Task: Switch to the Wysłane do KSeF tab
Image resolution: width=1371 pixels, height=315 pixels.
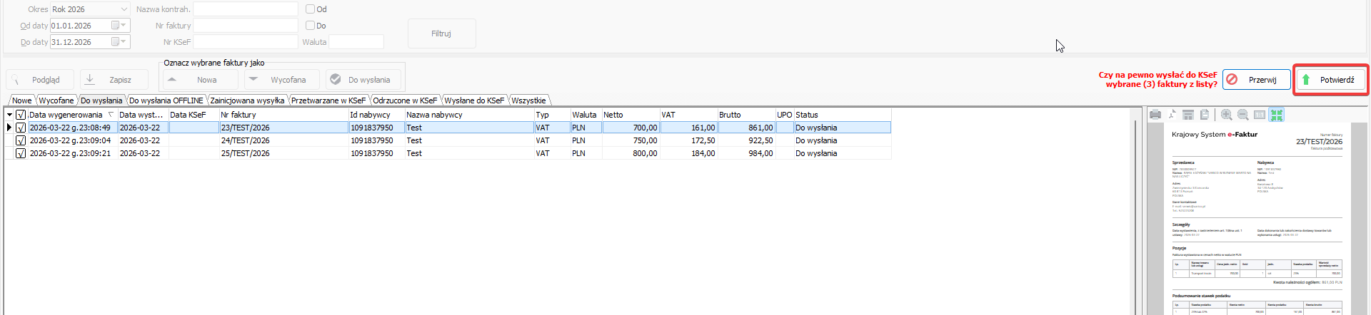Action: point(474,100)
